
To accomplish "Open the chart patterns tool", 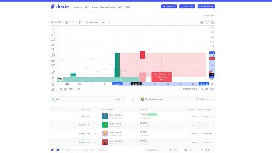I will click(53, 55).
